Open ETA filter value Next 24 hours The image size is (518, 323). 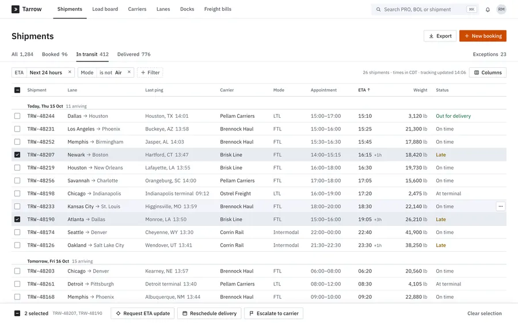tap(45, 72)
